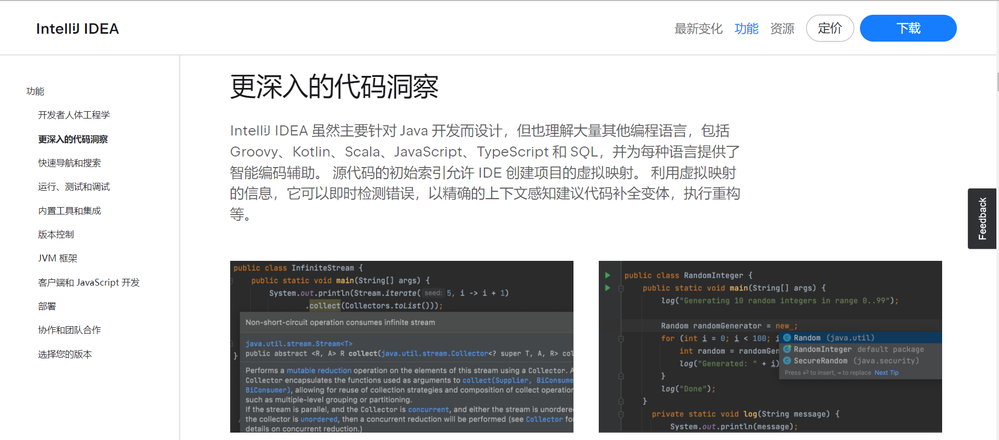
Task: Select the 功能 navigation item
Action: 746,28
